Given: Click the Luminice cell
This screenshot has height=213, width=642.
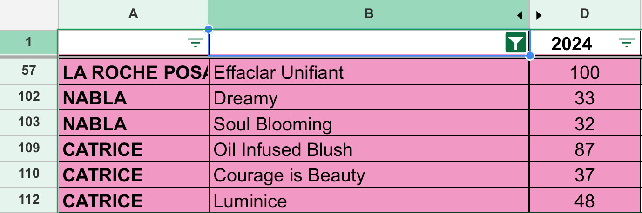Looking at the screenshot, I should (x=369, y=201).
